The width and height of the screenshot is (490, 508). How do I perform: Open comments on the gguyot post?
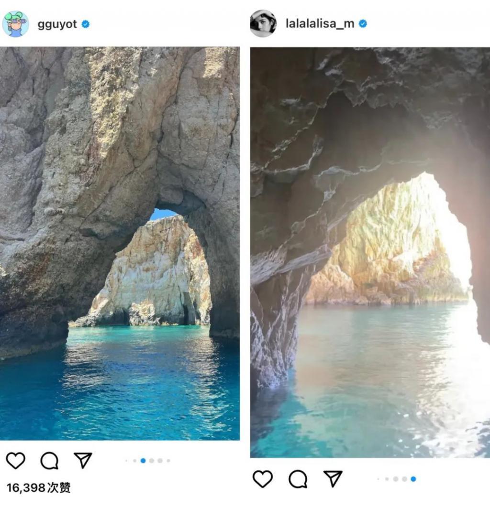click(x=49, y=460)
